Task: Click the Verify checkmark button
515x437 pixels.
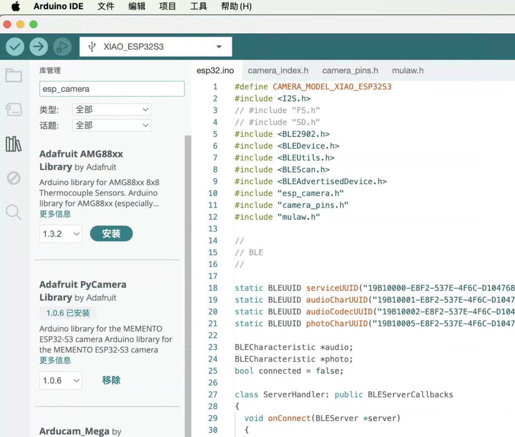Action: pyautogui.click(x=15, y=47)
